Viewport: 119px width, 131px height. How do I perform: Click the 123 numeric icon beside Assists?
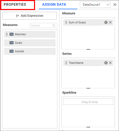12,51
